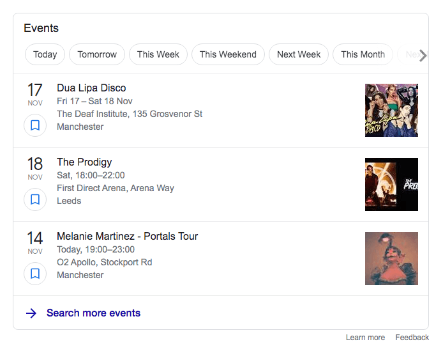Screen dimensions: 443x351
Task: Click 'First Direct Arena, Arena Way' address
Action: tap(116, 188)
